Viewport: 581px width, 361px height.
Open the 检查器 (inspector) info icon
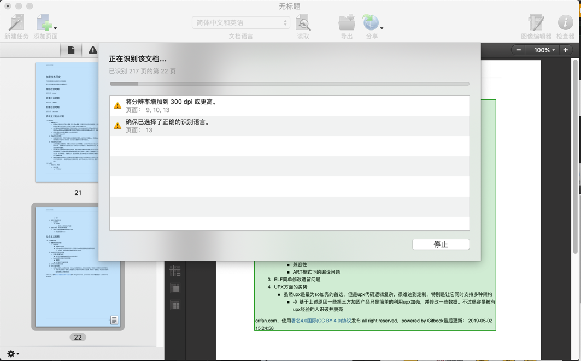(x=566, y=22)
